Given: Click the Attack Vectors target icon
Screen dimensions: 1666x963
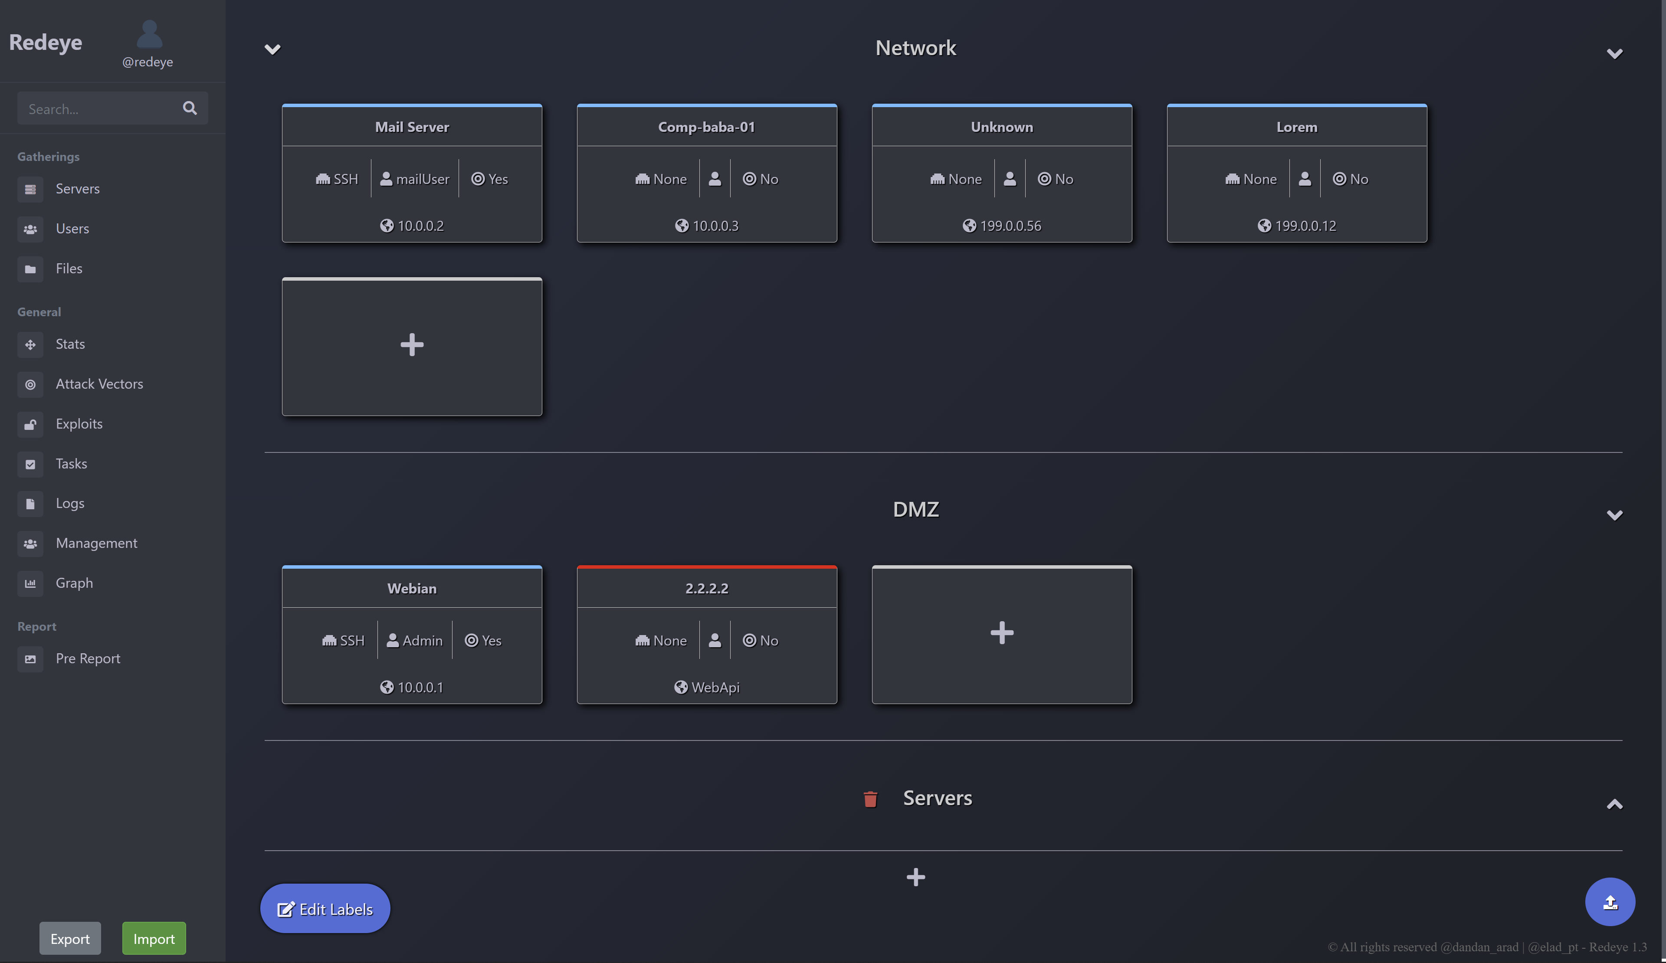Looking at the screenshot, I should 30,384.
